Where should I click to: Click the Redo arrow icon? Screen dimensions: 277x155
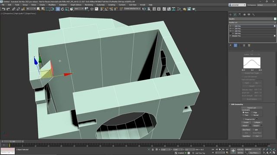(8, 9)
